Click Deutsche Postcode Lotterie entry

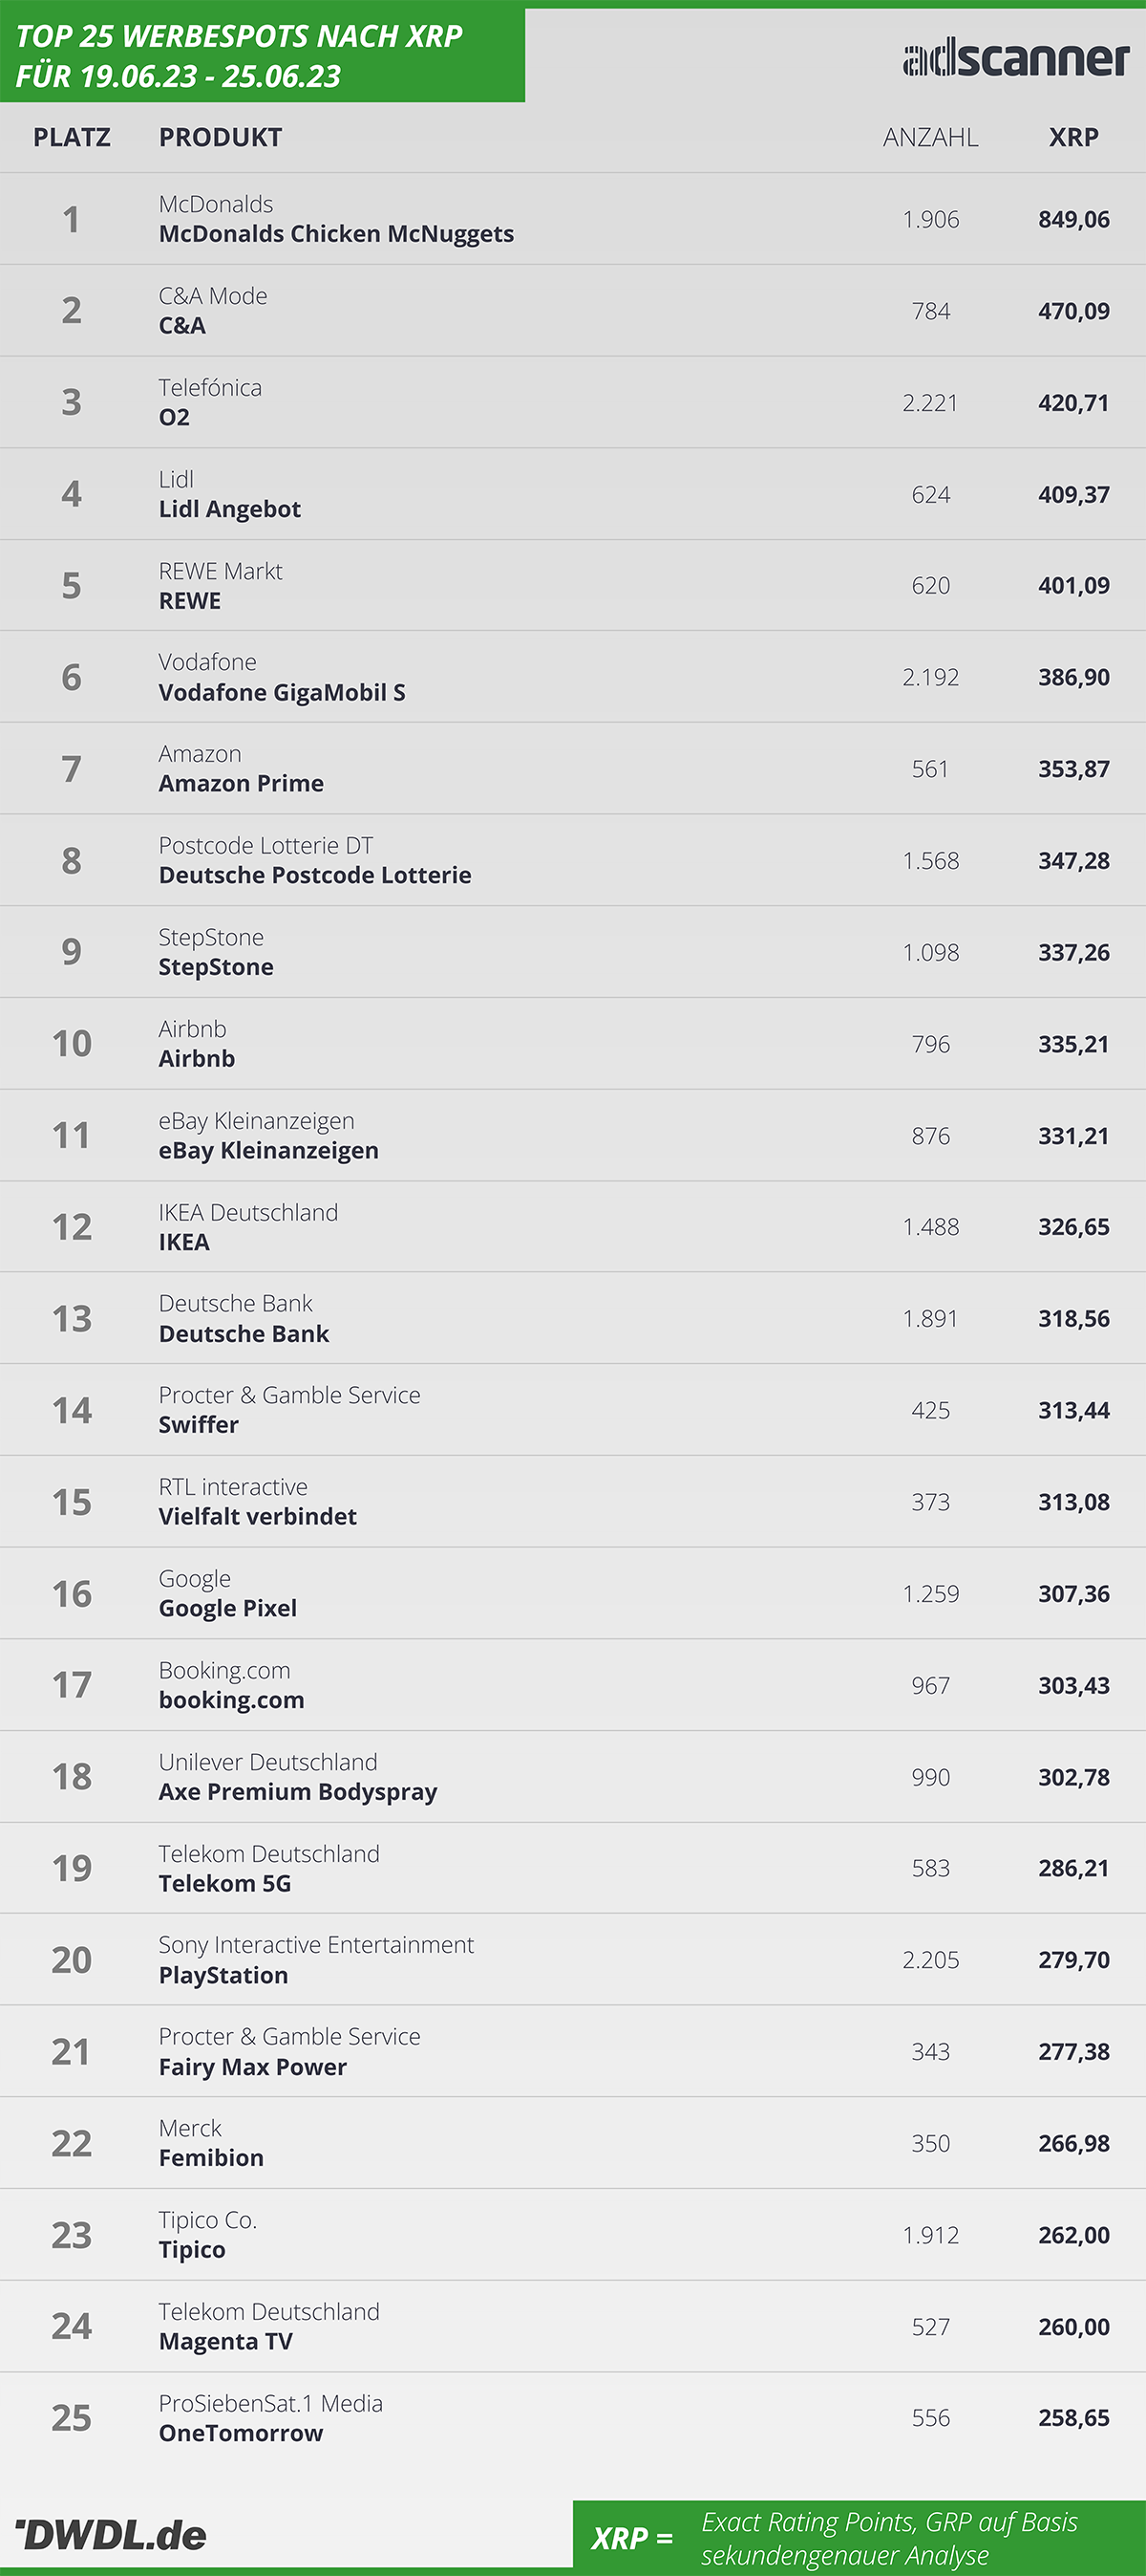pos(315,875)
